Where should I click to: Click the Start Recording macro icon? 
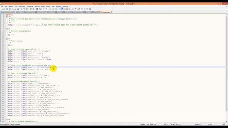(x=79, y=9)
